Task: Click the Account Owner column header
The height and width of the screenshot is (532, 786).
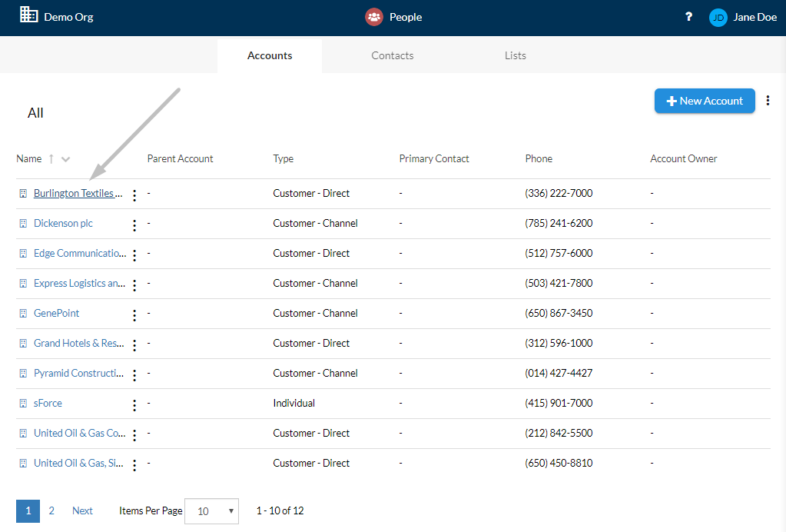Action: click(684, 159)
